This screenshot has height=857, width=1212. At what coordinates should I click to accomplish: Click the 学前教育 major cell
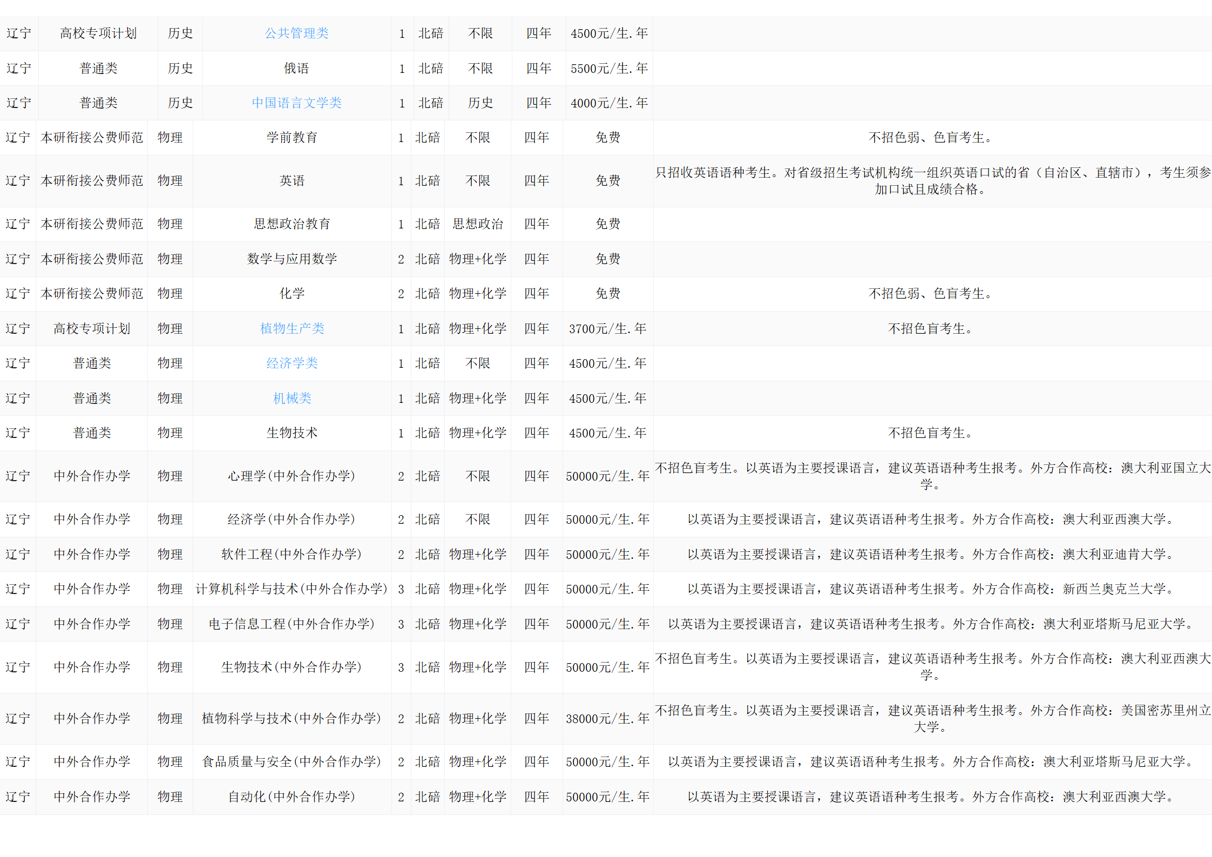click(292, 137)
